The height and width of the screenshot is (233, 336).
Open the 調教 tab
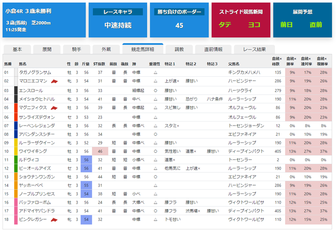(x=179, y=49)
